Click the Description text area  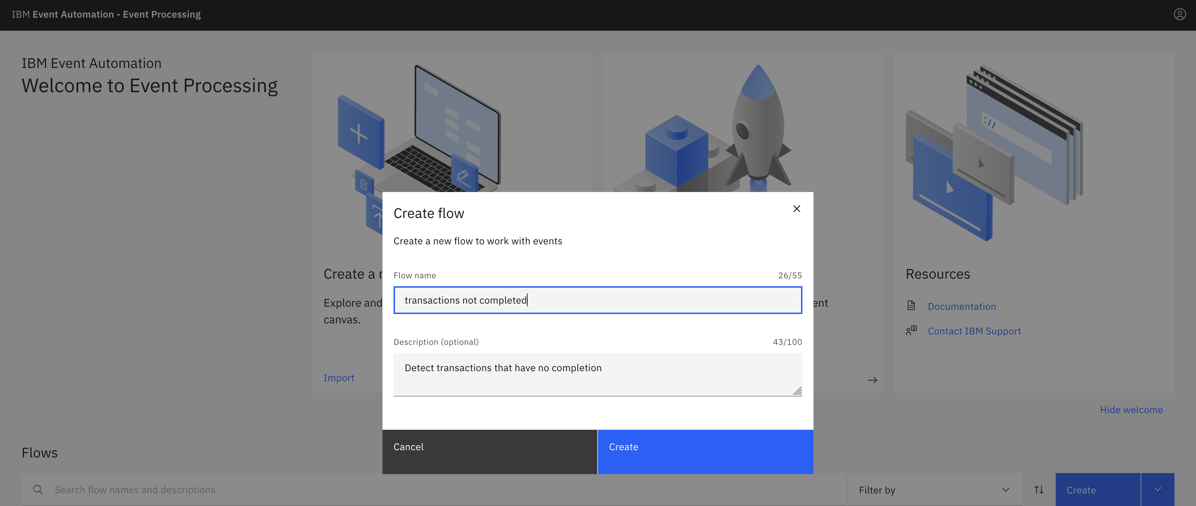(x=598, y=374)
